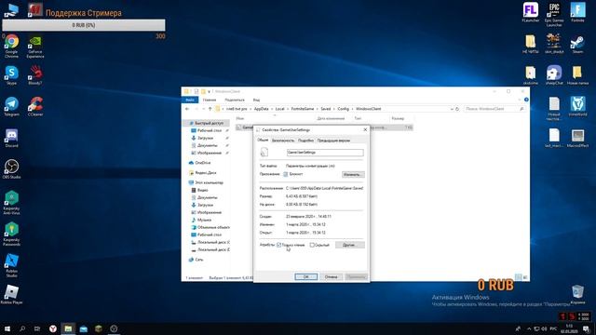Click Отмена in the properties dialog
The image size is (596, 335).
(332, 277)
